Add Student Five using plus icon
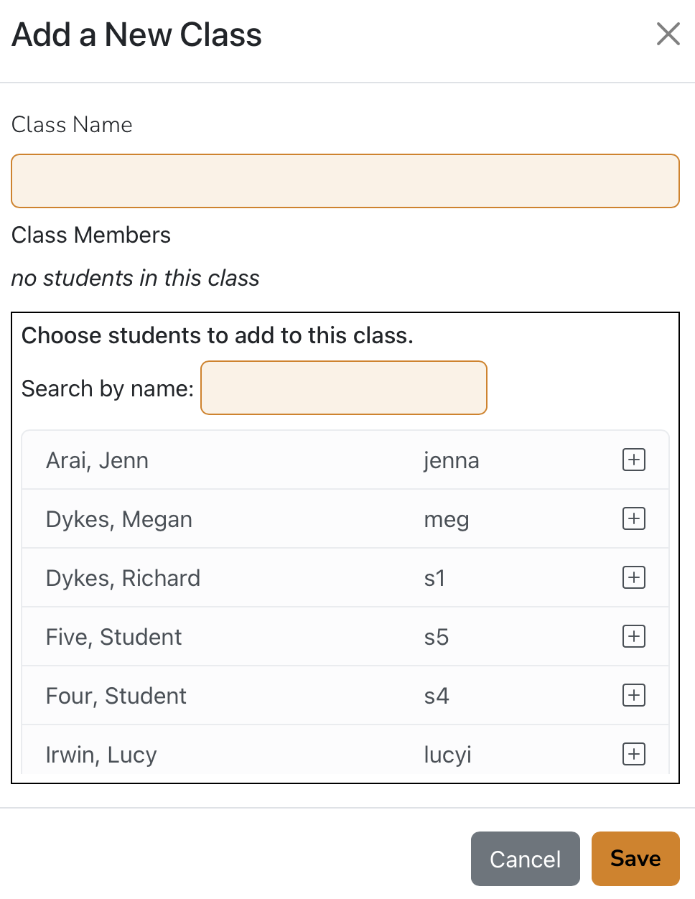 [x=633, y=636]
